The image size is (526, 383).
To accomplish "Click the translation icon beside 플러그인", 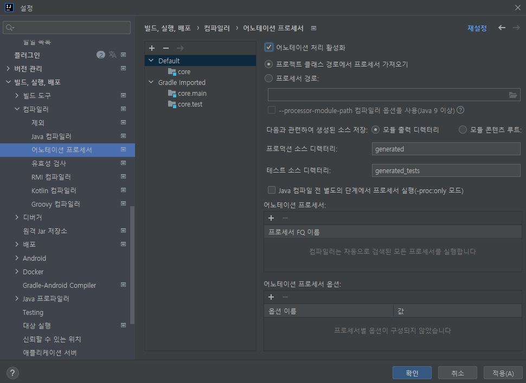I will (x=112, y=55).
